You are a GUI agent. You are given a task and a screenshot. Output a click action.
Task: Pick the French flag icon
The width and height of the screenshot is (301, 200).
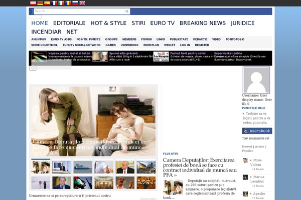[x=54, y=3]
